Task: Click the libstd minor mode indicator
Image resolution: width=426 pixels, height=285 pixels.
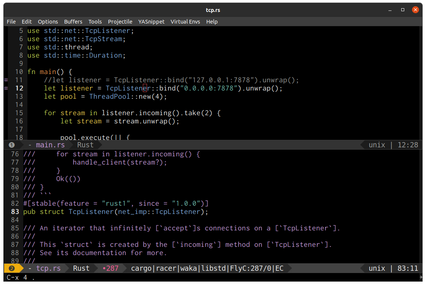Action: 213,269
